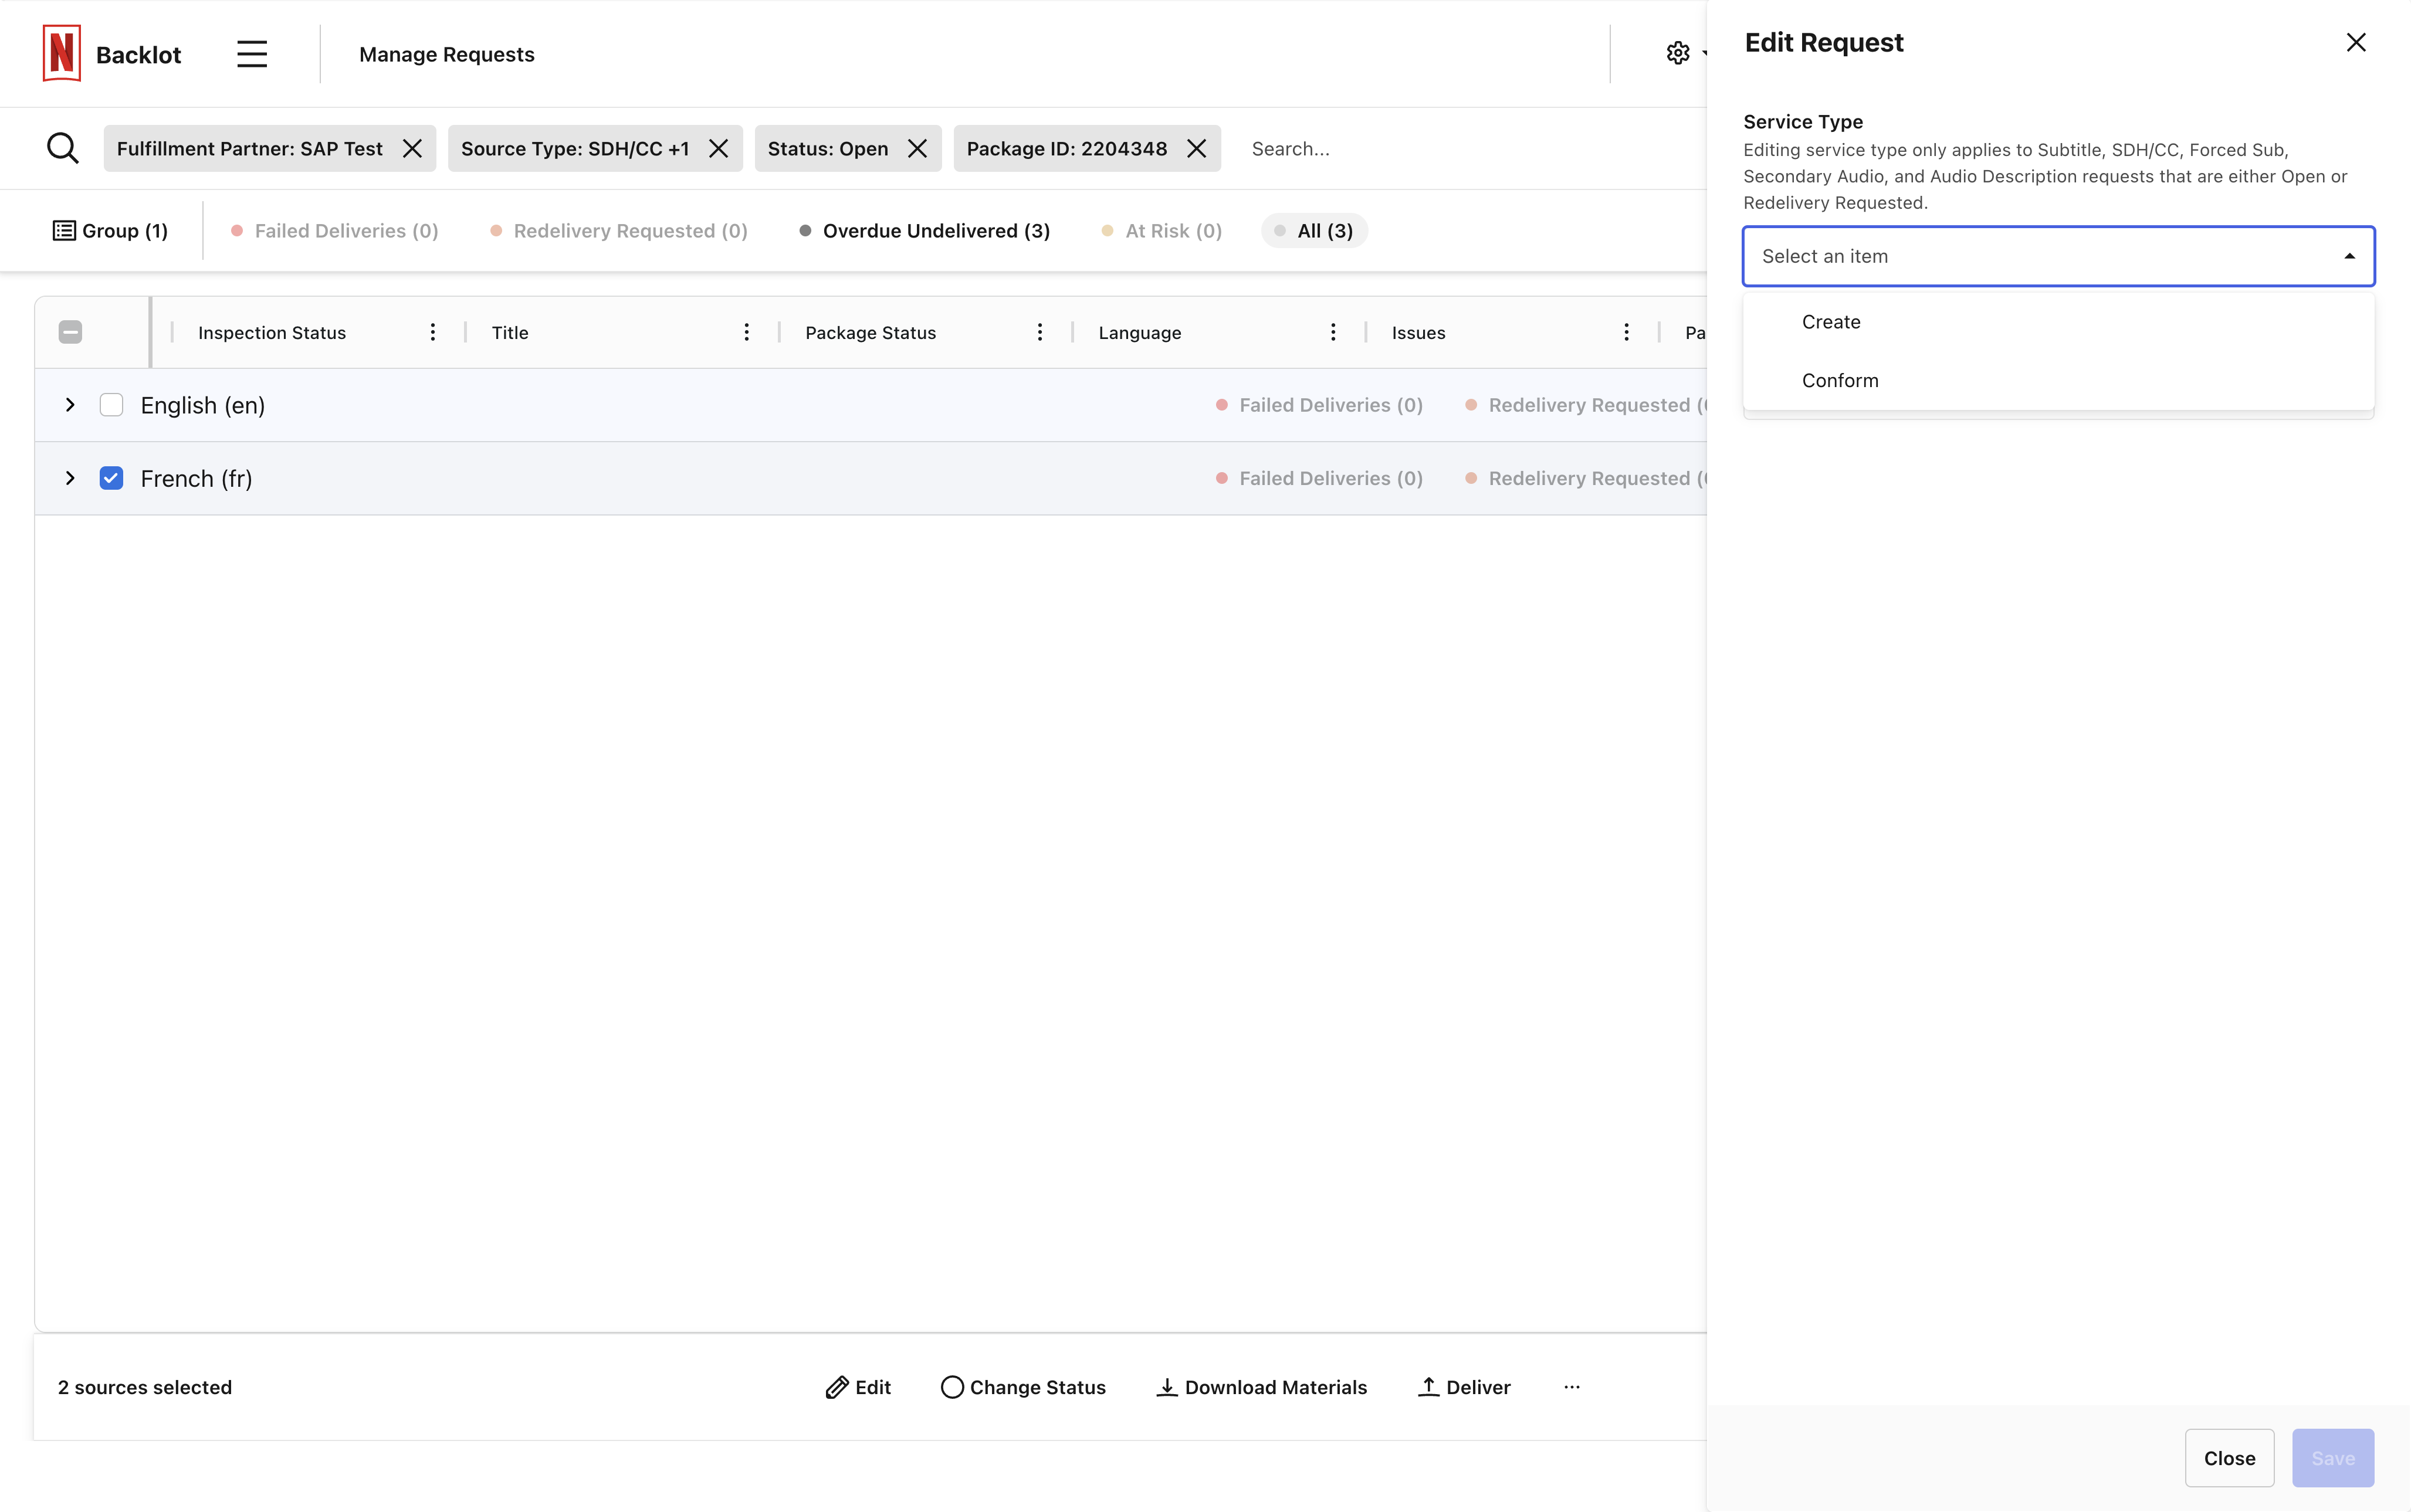Click the Netflix Backlot logo icon
The image size is (2411, 1512).
(61, 54)
